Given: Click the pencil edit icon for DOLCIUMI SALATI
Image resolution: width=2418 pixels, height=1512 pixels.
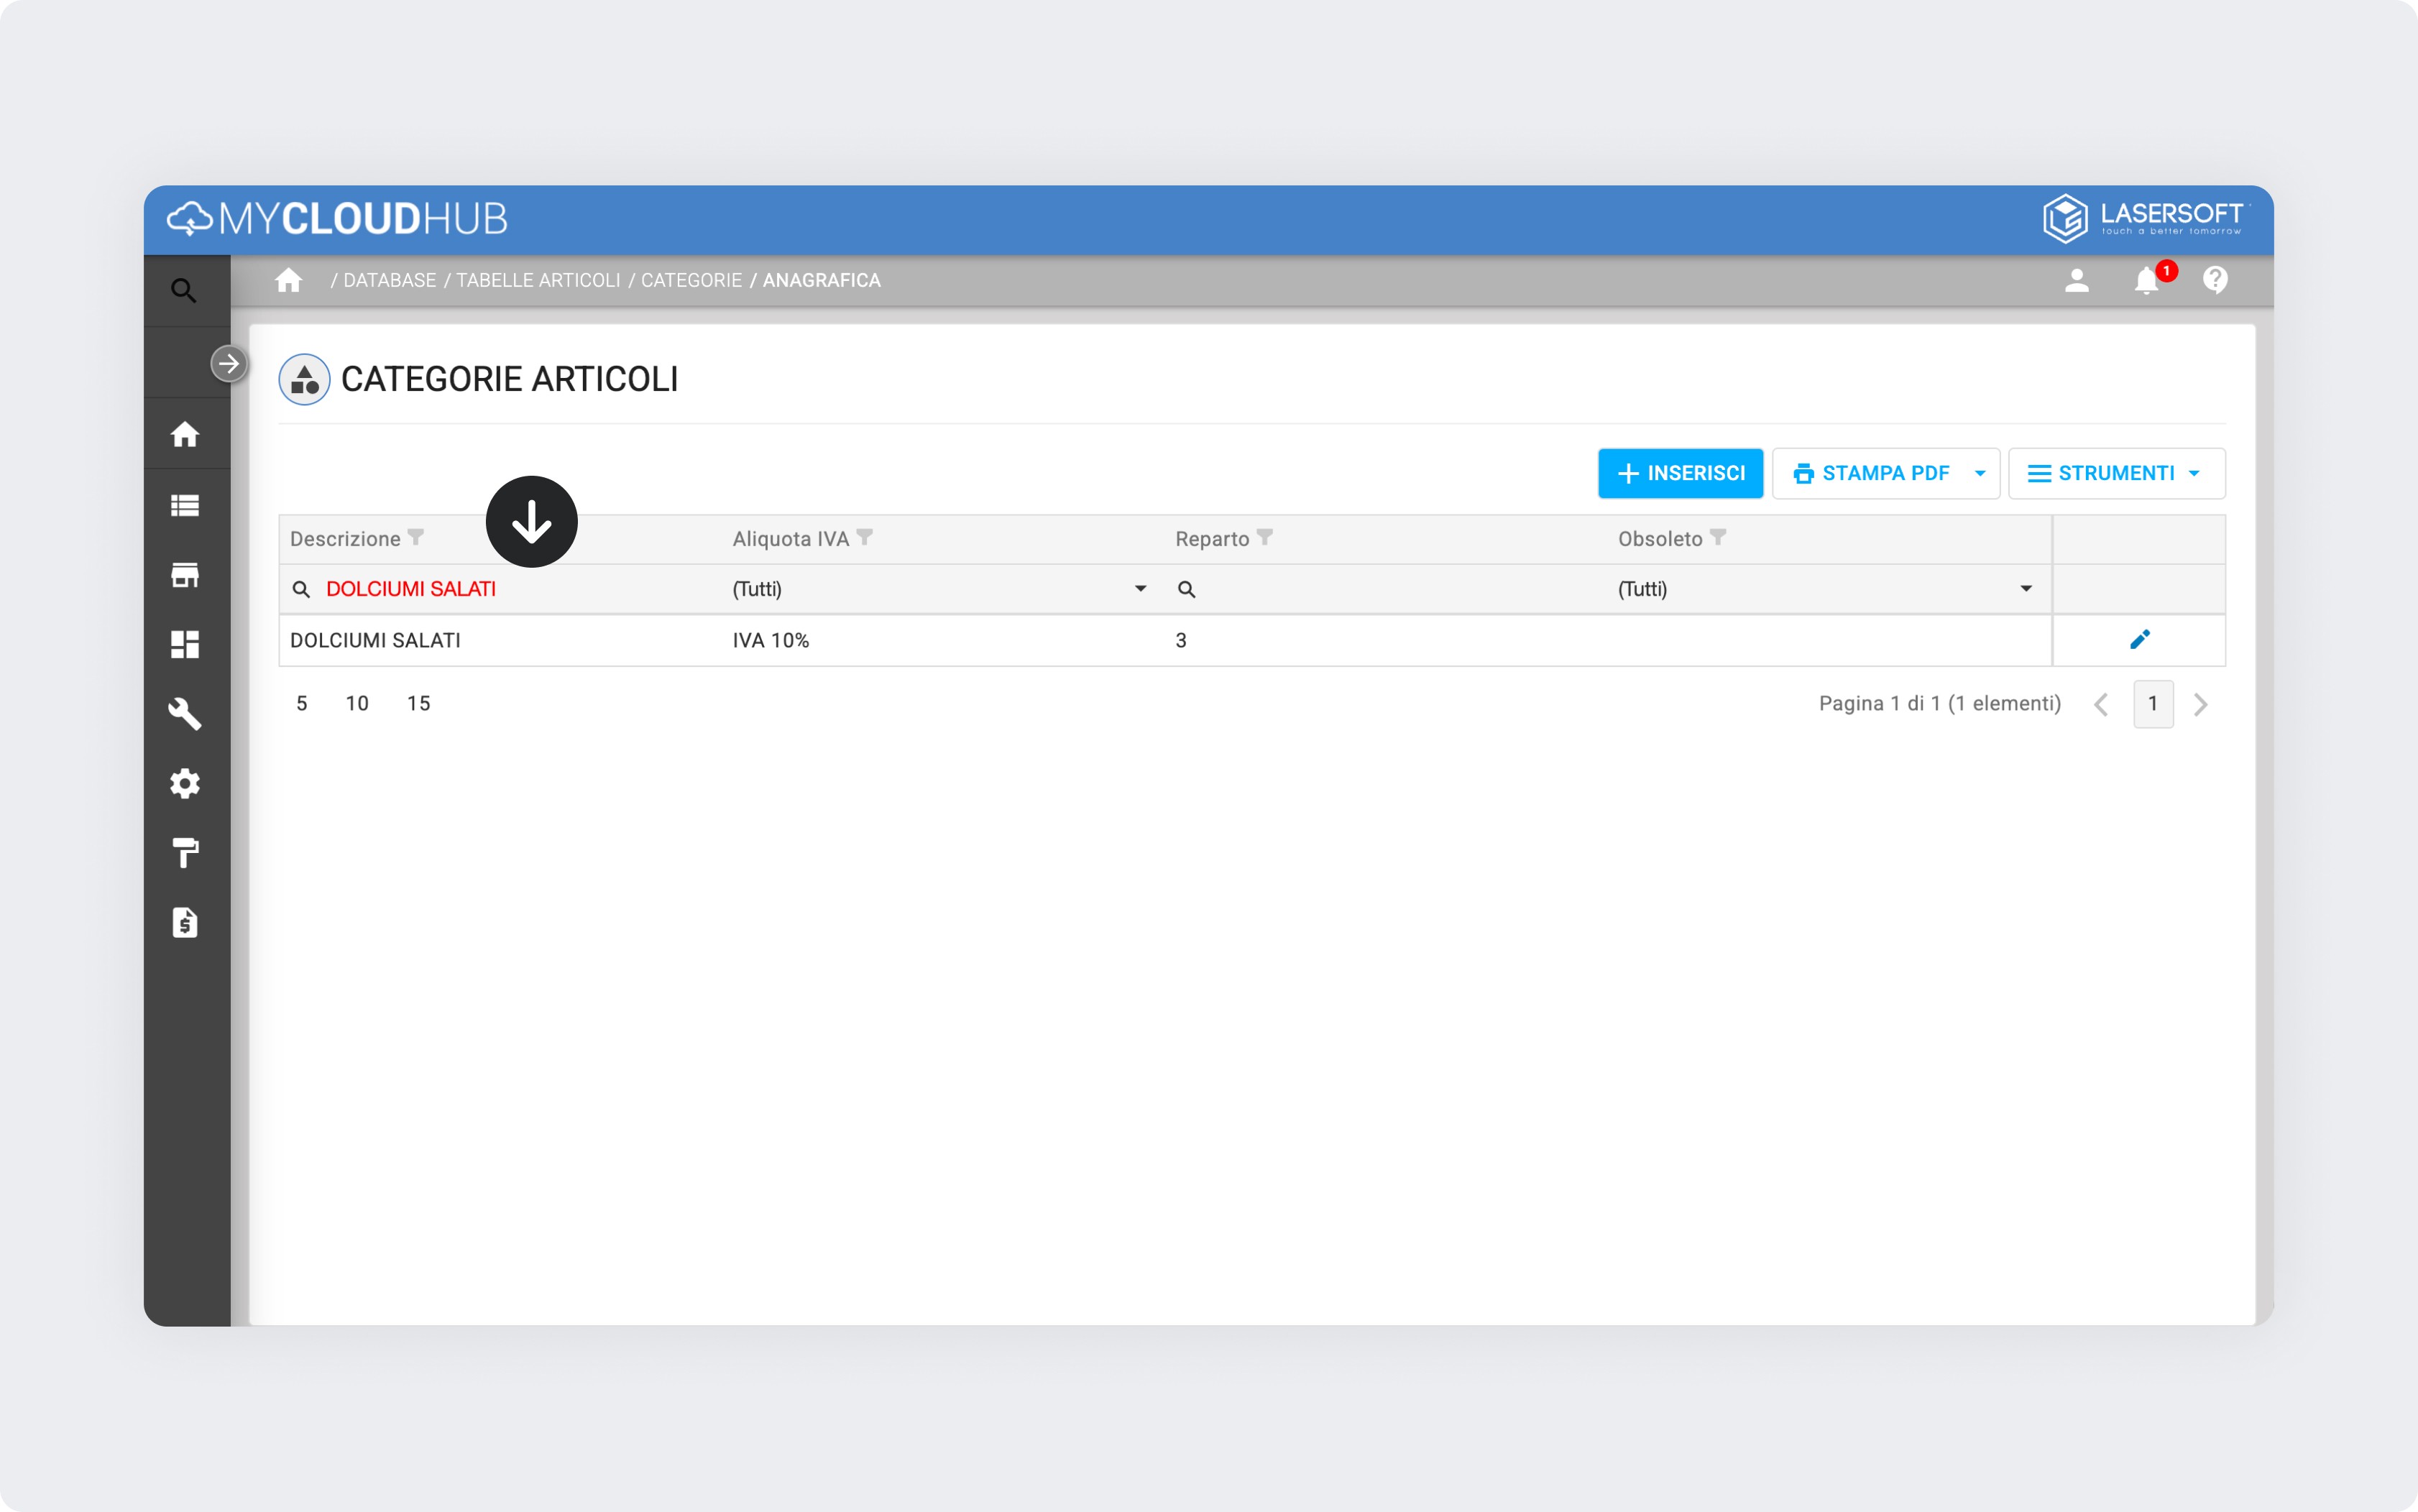Looking at the screenshot, I should [x=2139, y=640].
